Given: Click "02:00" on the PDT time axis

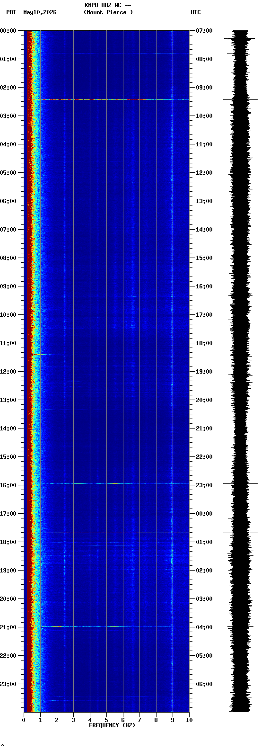Looking at the screenshot, I should click(x=9, y=88).
